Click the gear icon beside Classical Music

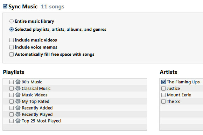18,88
